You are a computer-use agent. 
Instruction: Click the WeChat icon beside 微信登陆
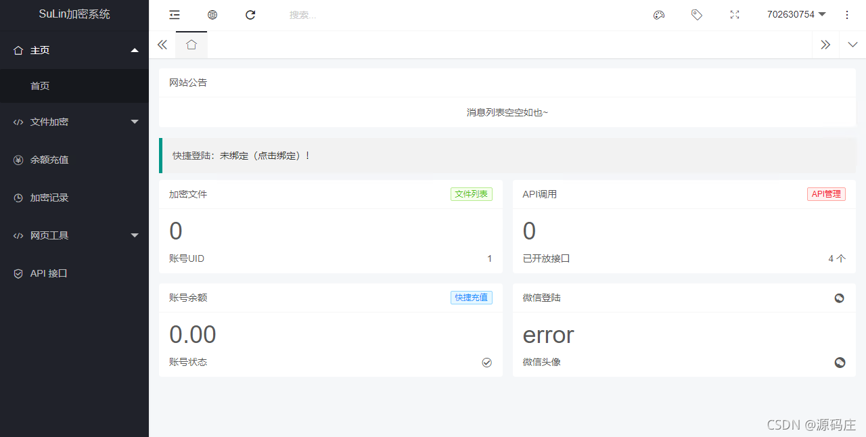point(840,298)
